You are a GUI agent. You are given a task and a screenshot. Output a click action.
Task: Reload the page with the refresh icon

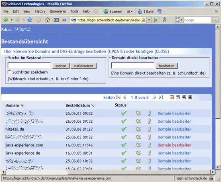click(30, 20)
